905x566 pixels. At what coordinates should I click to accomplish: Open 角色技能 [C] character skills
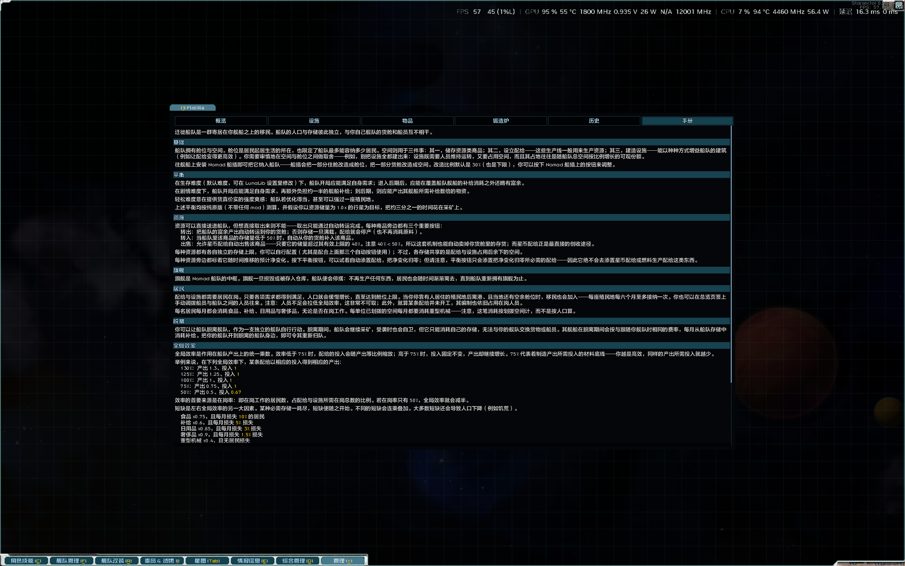tap(26, 560)
